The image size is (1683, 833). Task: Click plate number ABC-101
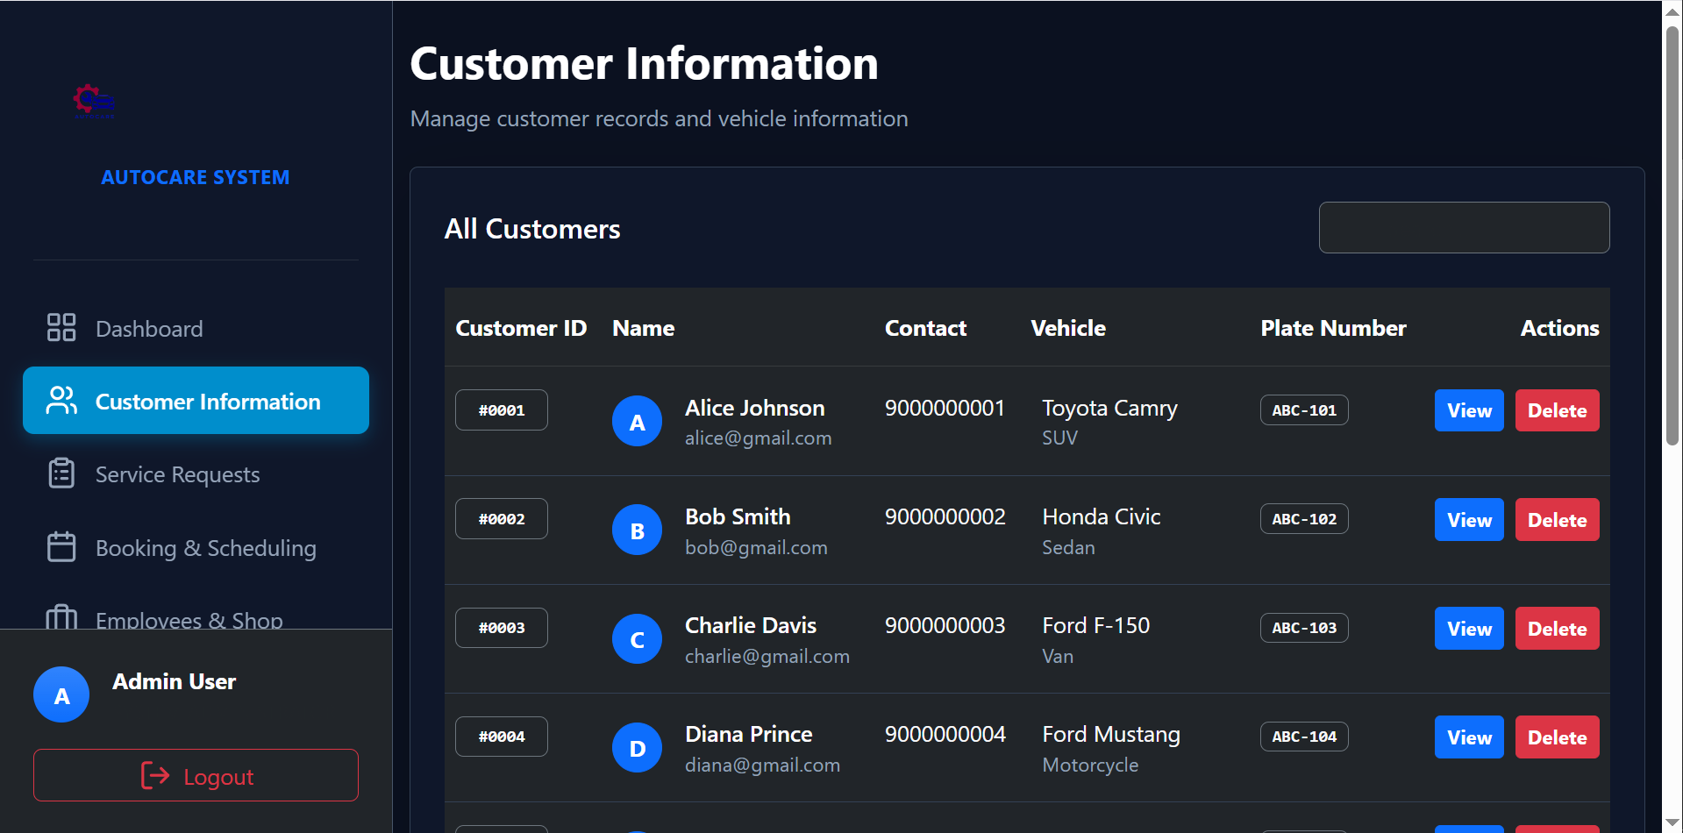(x=1304, y=410)
